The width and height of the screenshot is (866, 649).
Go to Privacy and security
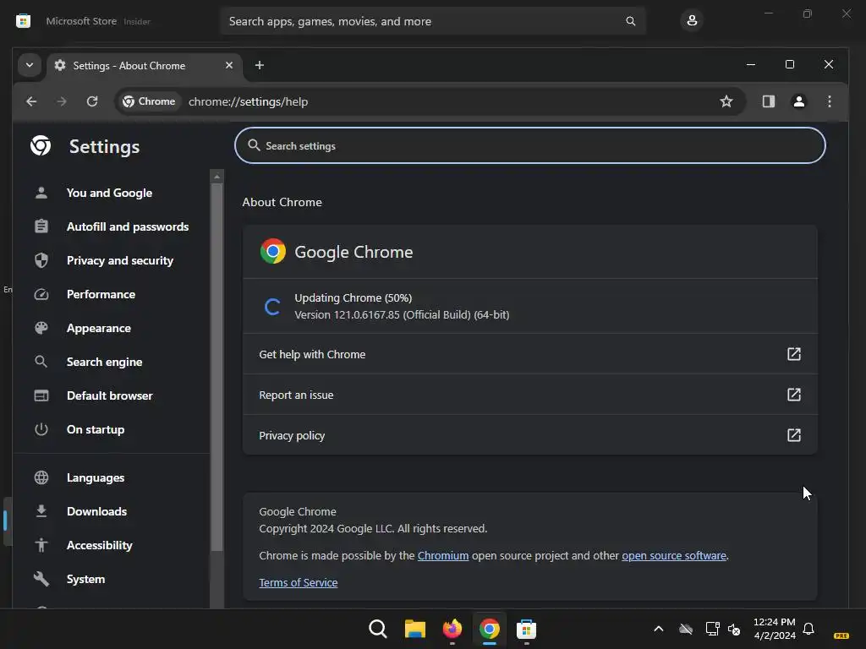[120, 260]
